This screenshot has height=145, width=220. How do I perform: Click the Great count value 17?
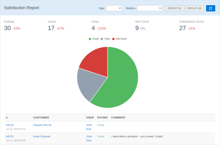pos(51,28)
